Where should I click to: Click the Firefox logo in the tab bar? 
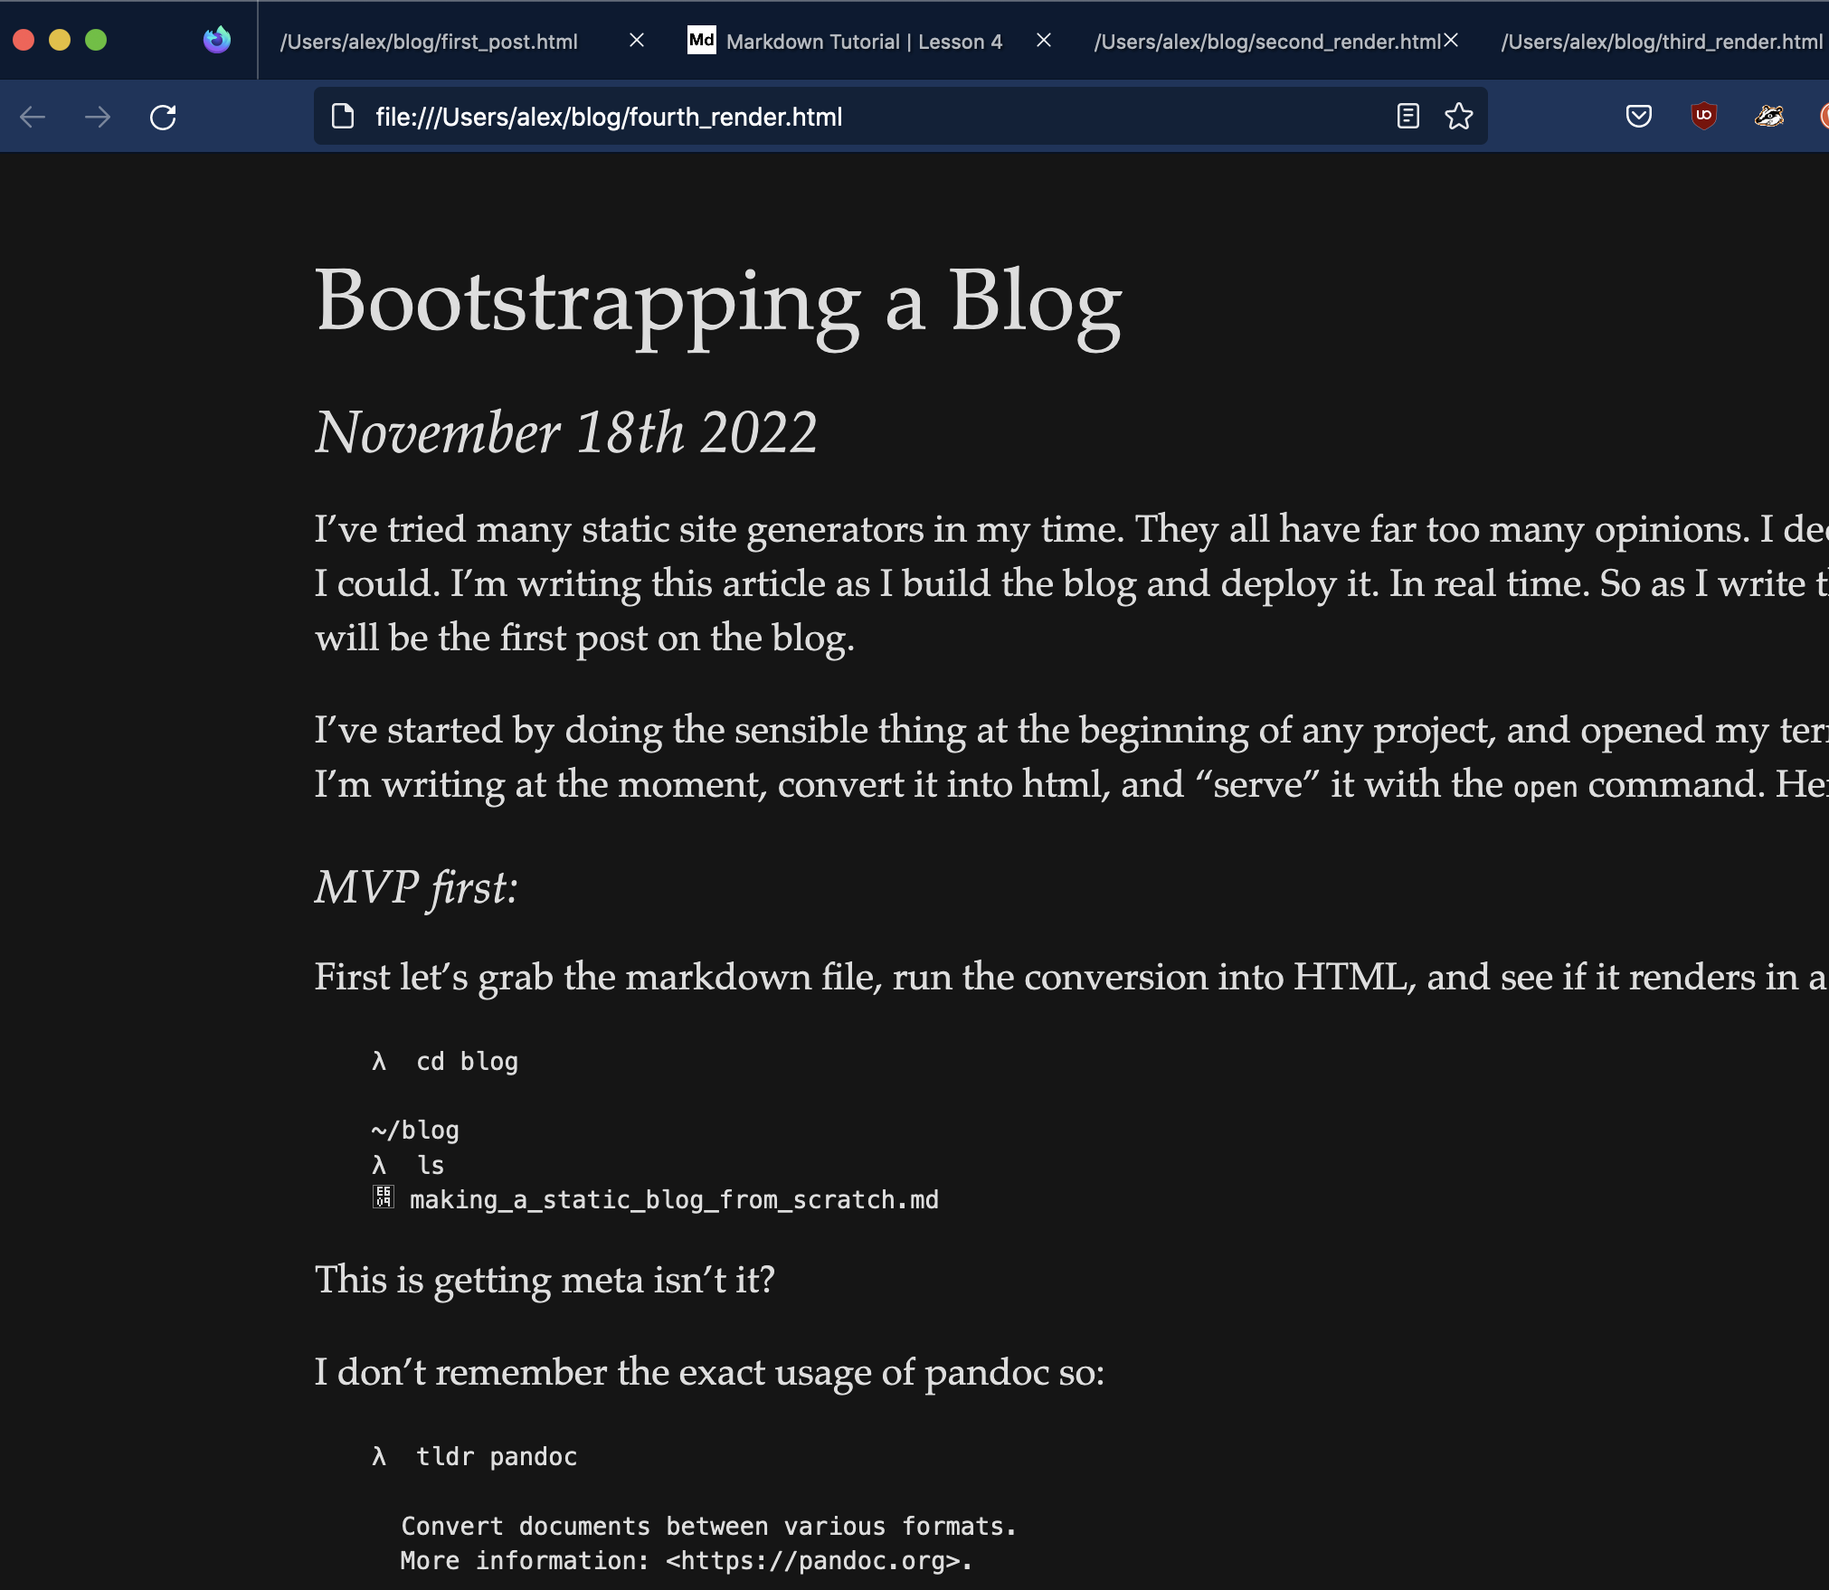[216, 40]
